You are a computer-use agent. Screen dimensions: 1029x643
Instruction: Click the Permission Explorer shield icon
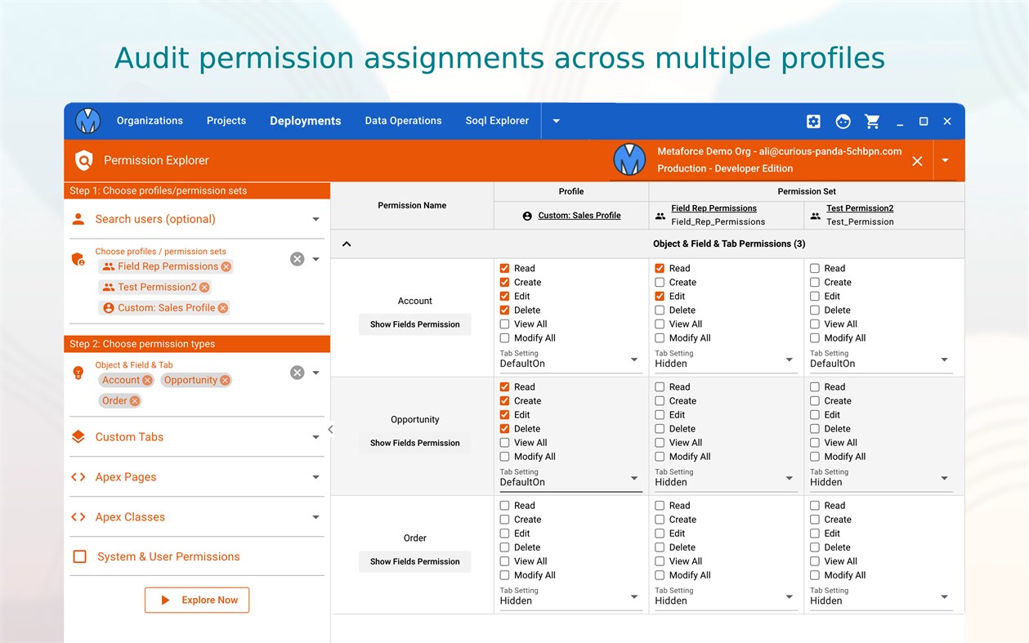click(x=84, y=160)
